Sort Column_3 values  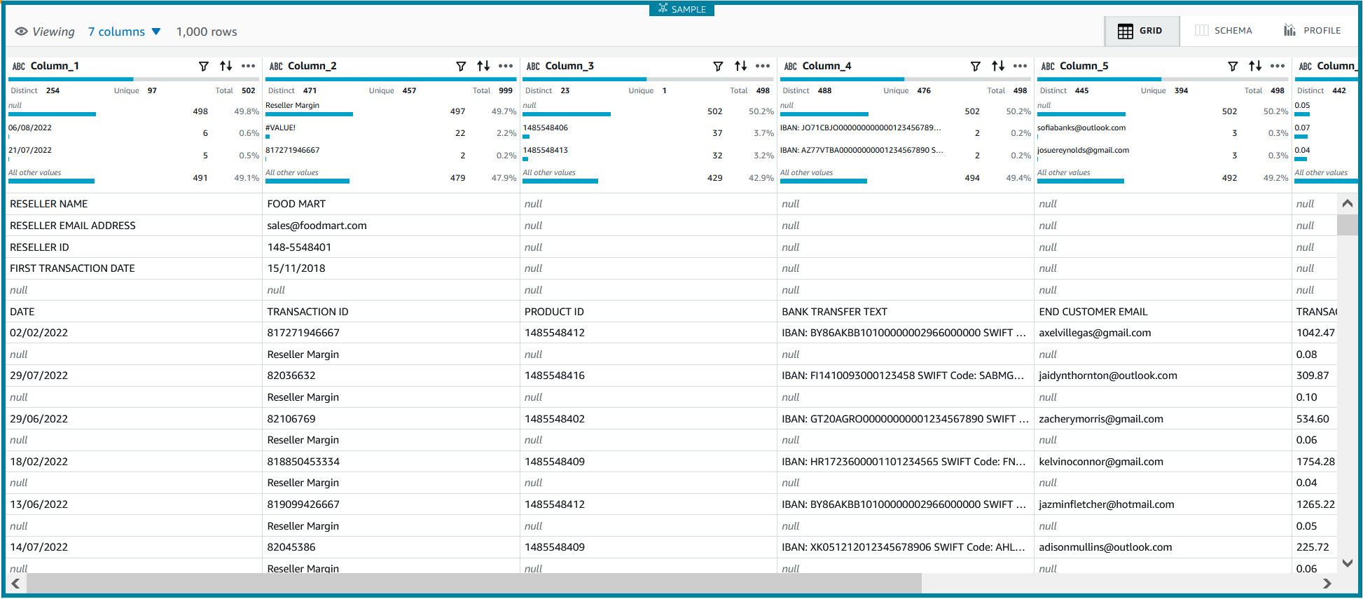(x=740, y=66)
